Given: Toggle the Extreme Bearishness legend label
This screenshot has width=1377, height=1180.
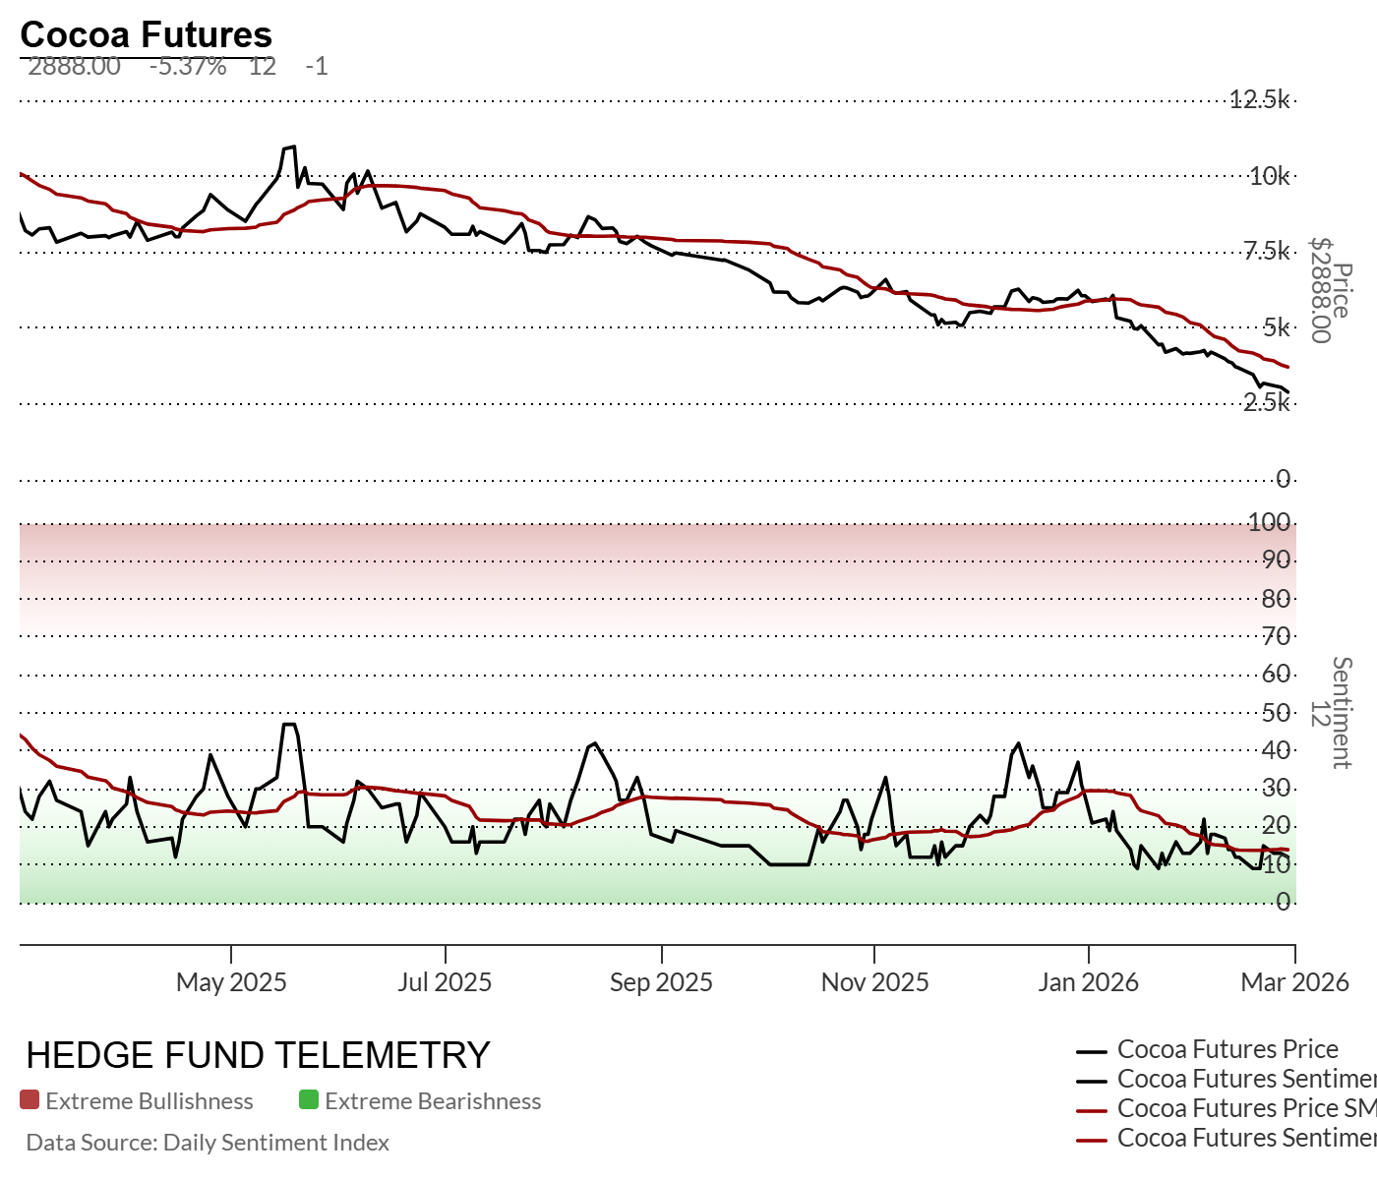Looking at the screenshot, I should click(433, 1101).
